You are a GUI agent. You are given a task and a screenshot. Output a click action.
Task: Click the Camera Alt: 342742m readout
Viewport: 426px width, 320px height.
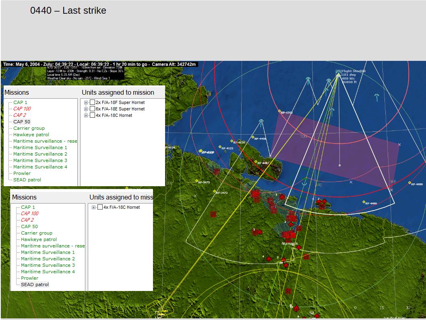point(174,64)
